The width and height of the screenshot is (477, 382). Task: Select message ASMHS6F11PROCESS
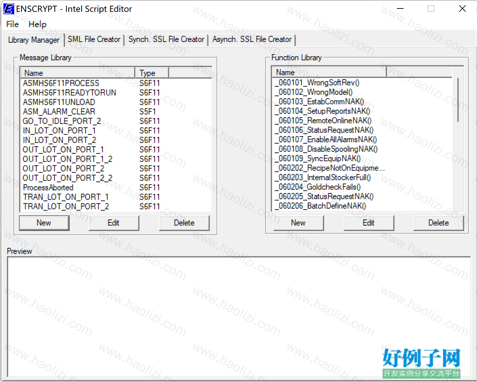point(61,83)
